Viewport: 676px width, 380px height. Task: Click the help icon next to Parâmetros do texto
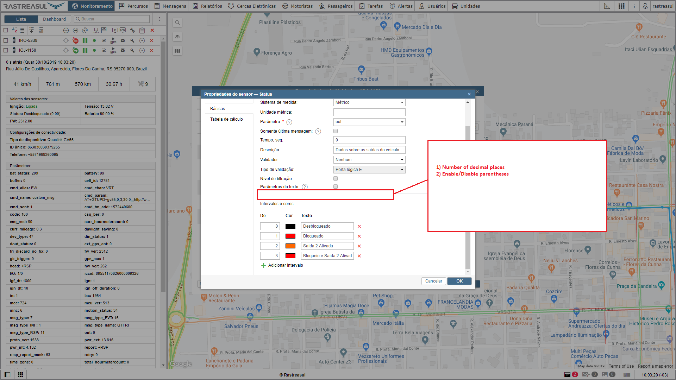305,187
